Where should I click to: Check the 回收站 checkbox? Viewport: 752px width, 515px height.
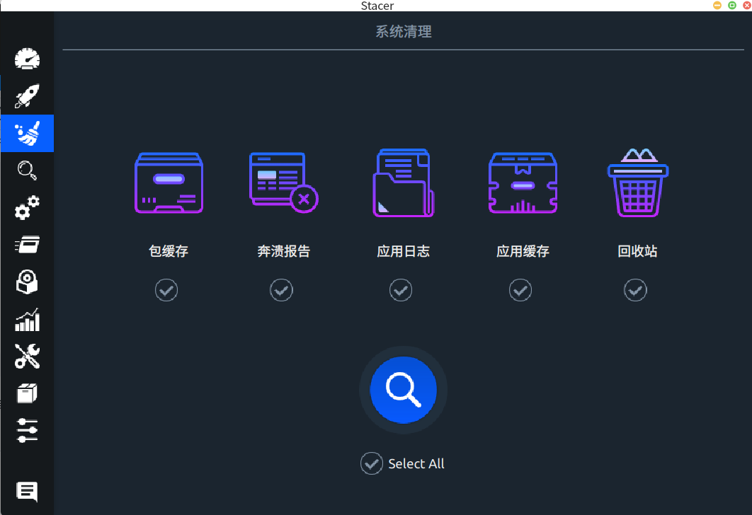click(635, 290)
